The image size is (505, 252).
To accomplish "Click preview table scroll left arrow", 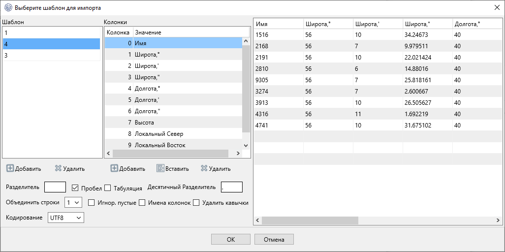I will [257, 220].
